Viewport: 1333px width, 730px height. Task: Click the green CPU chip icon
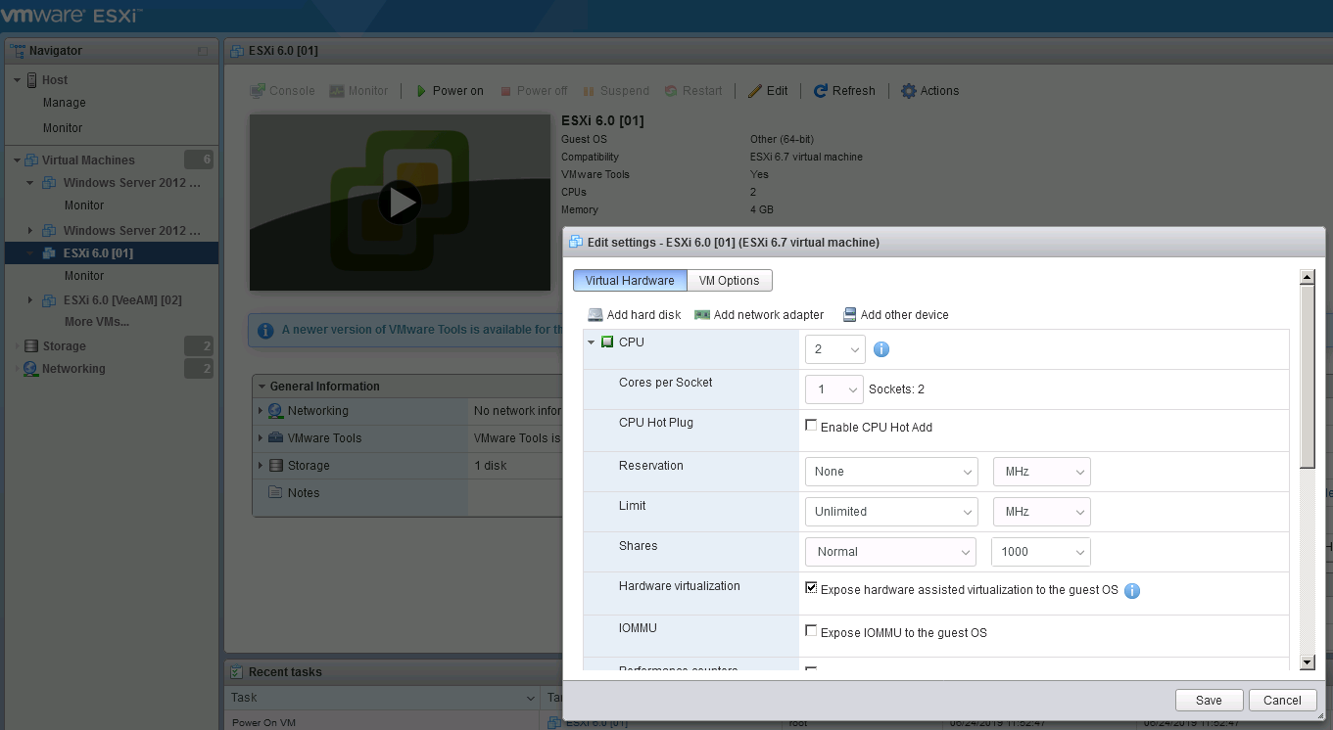[607, 342]
